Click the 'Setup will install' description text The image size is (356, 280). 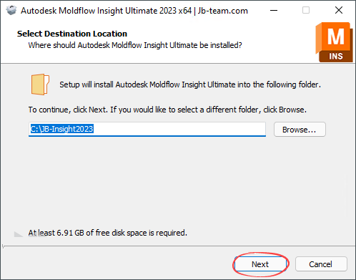tap(190, 85)
